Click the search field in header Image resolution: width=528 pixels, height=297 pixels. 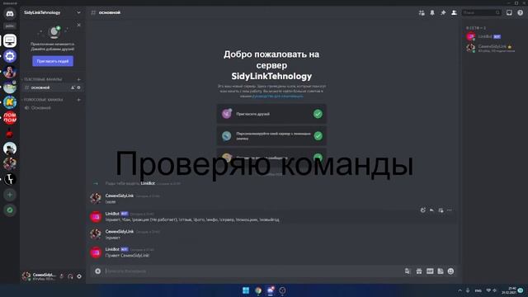tap(481, 13)
